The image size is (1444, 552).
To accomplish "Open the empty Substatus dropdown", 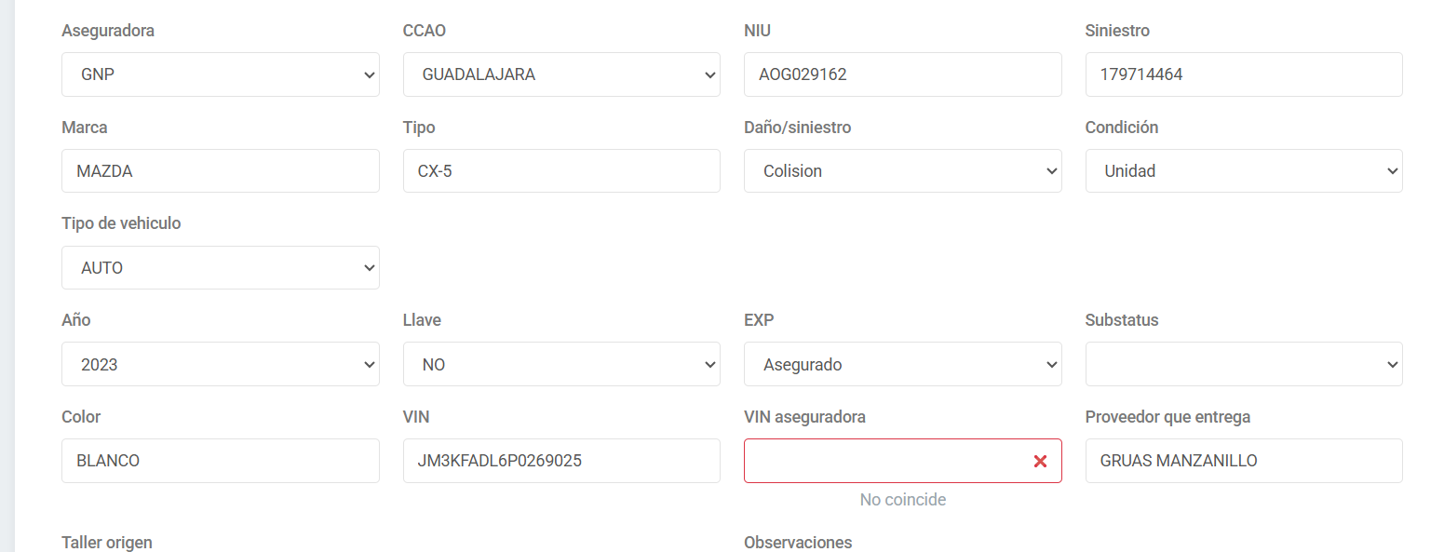I will [x=1244, y=364].
